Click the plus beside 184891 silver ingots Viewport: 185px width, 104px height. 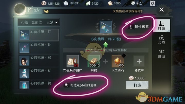(66, 3)
